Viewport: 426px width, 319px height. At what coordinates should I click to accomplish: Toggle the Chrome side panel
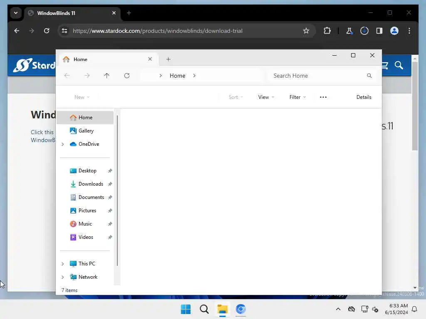coord(379,31)
